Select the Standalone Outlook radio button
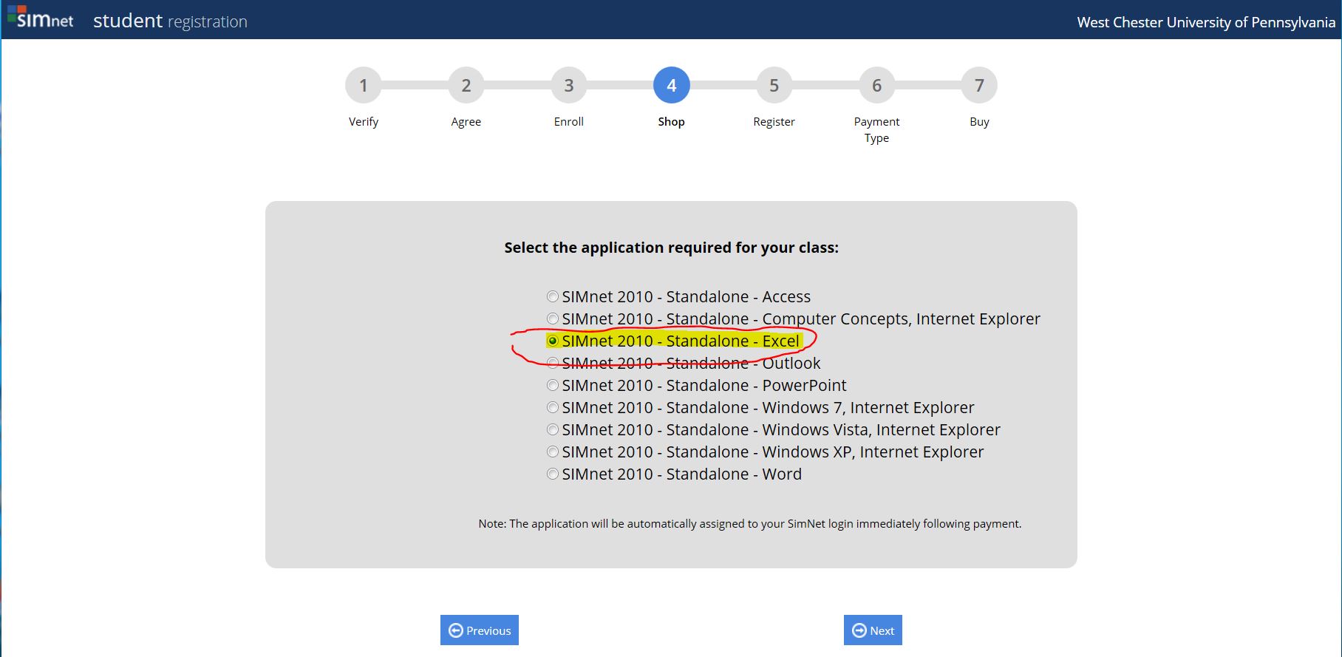Screen dimensions: 1342x657 tap(553, 363)
